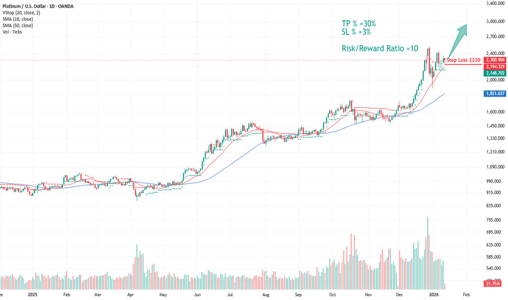Click the tallest volume bar in the chart

(x=427, y=250)
